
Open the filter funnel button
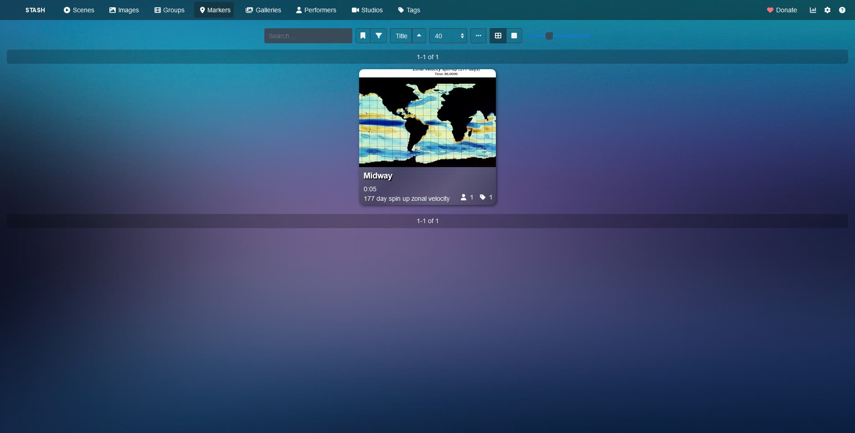[x=379, y=36]
